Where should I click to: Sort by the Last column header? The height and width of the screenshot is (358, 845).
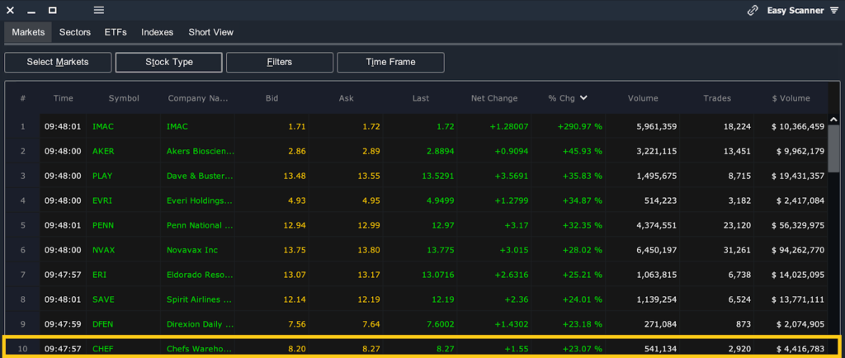(421, 98)
